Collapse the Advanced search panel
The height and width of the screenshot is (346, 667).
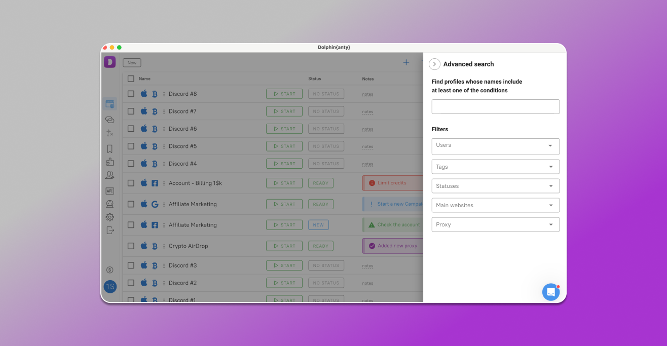point(434,64)
